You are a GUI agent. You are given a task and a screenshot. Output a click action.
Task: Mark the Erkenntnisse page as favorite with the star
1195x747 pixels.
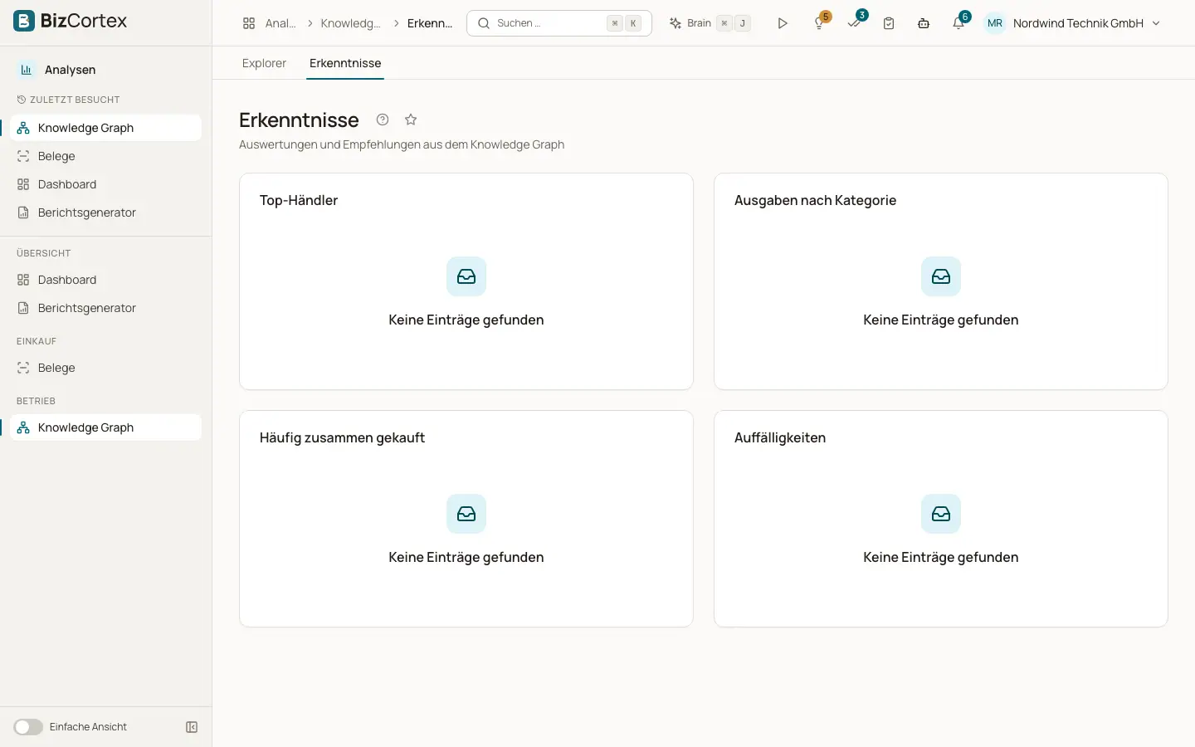coord(411,120)
